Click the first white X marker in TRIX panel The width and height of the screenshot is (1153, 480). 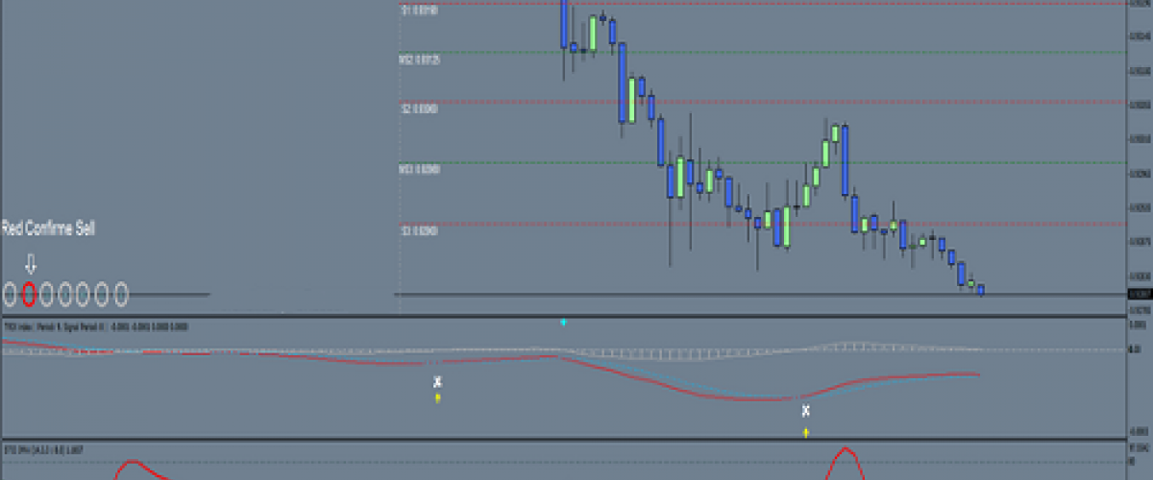[x=437, y=382]
